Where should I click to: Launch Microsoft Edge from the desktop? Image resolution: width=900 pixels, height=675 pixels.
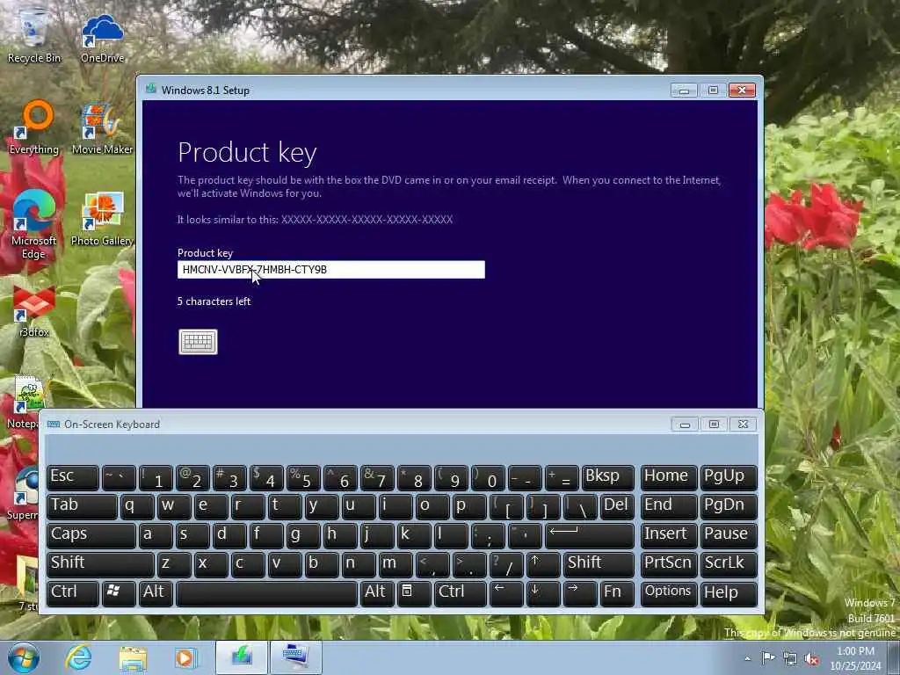click(x=34, y=225)
